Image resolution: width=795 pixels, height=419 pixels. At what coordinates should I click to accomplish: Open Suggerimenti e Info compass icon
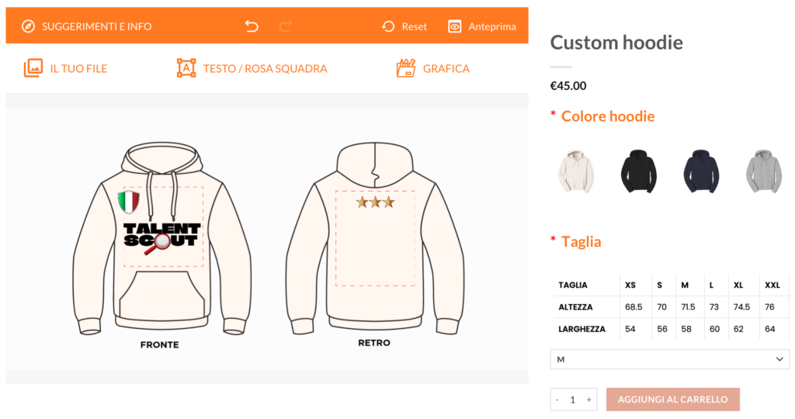click(29, 26)
